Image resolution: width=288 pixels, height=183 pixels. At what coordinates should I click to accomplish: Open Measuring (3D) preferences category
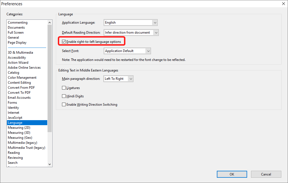(x=19, y=133)
